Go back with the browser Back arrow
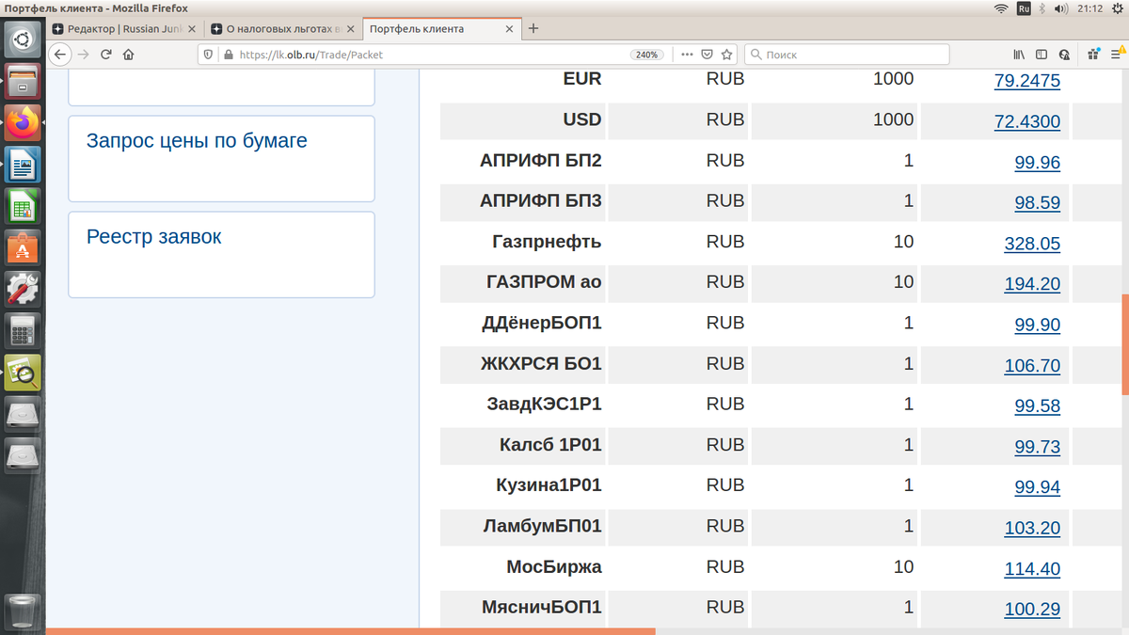 click(58, 55)
